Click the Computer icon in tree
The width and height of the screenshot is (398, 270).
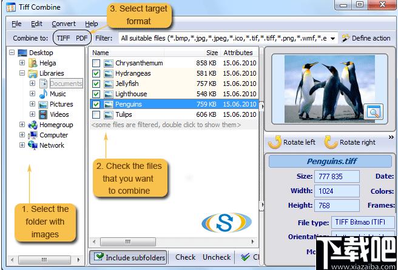[33, 135]
